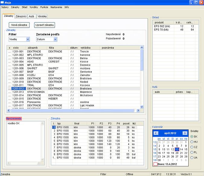Click the Maja window title icon
The image size is (204, 176).
pos(2,2)
